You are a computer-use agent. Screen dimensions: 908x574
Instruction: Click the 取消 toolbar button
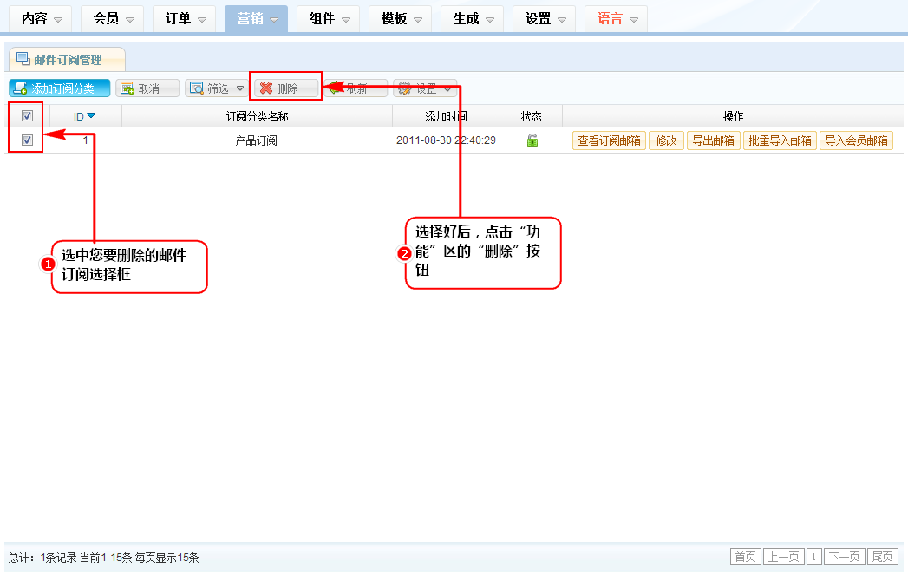pyautogui.click(x=147, y=88)
